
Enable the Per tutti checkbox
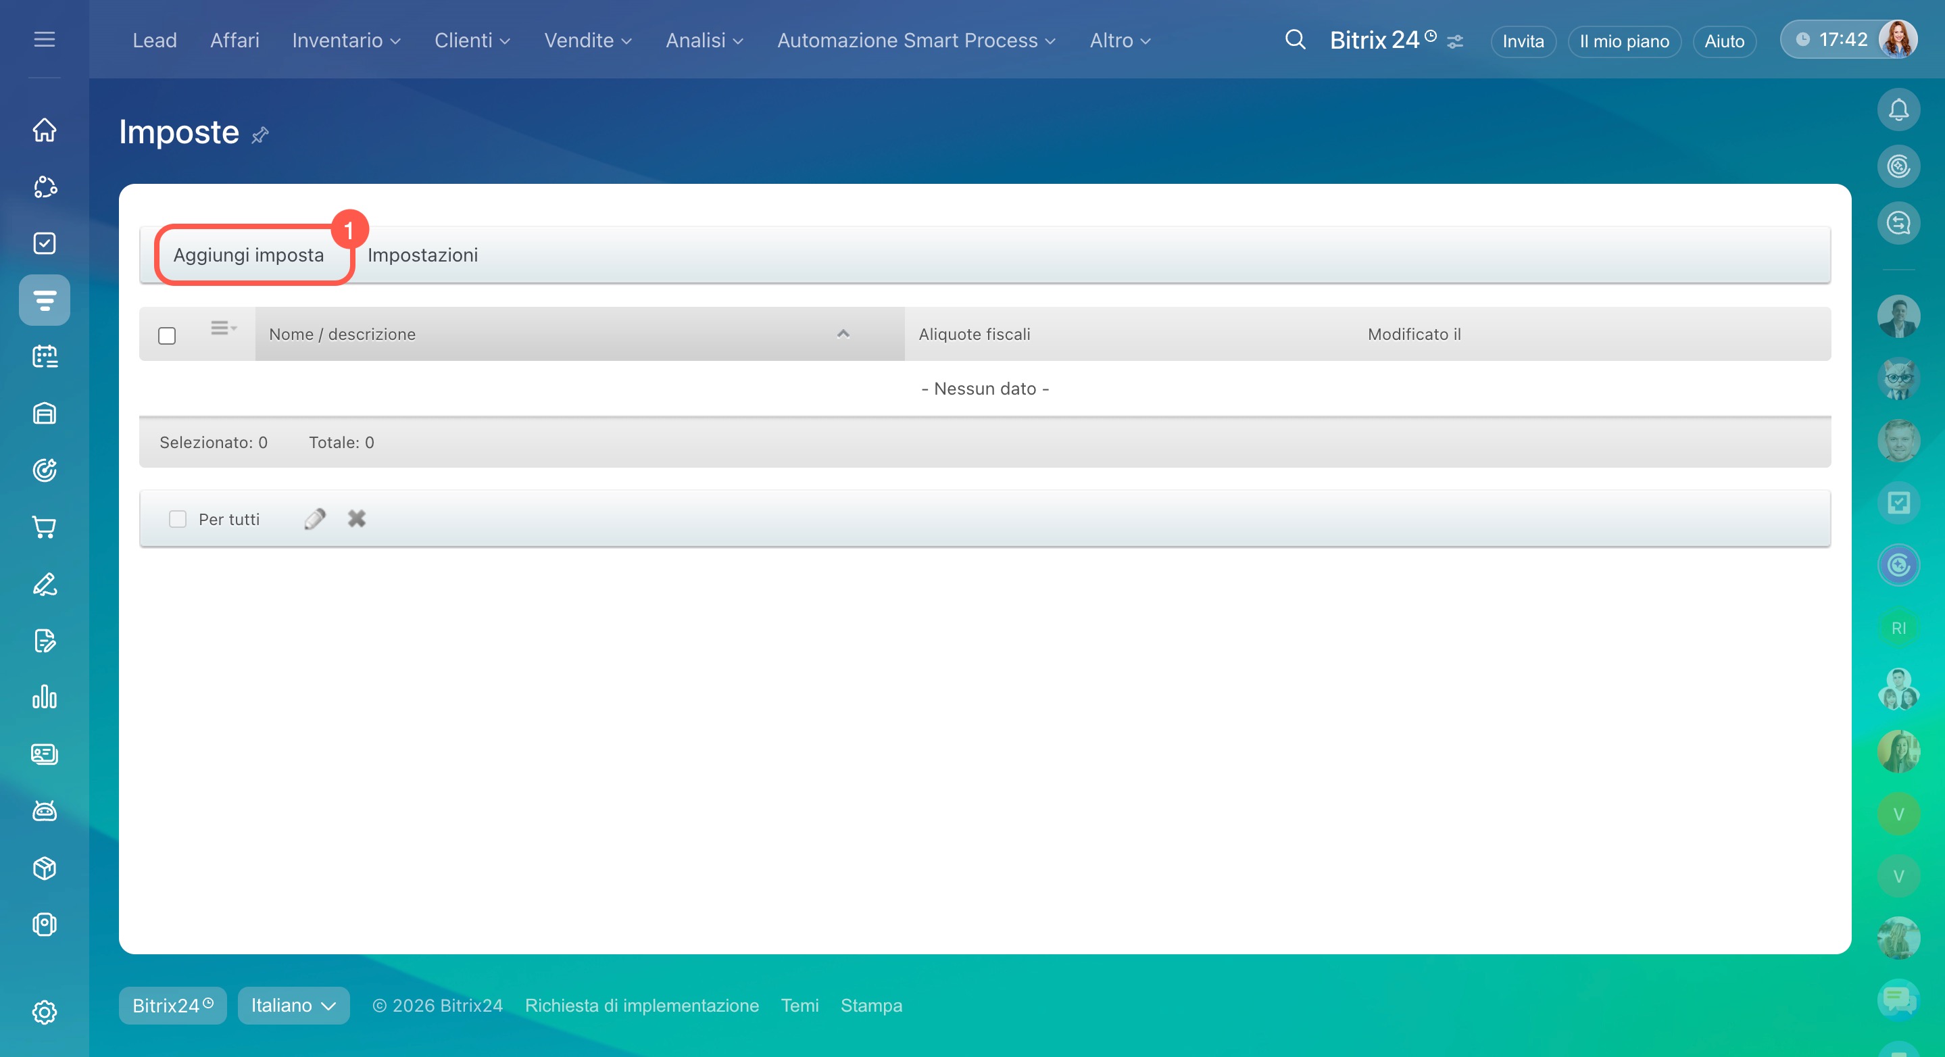178,518
